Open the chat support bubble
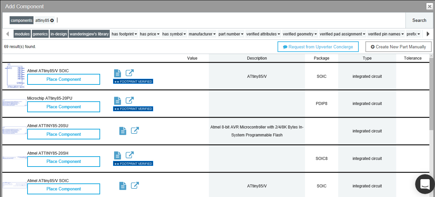Image resolution: width=435 pixels, height=197 pixels. (x=425, y=184)
